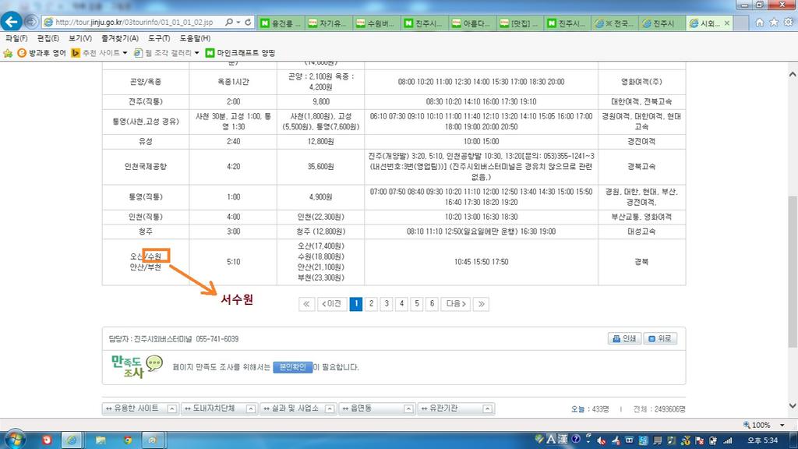Click the 이전 pagination button
The width and height of the screenshot is (798, 449).
click(332, 304)
